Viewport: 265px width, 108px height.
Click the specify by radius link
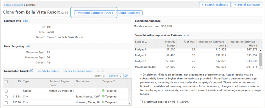(49, 71)
